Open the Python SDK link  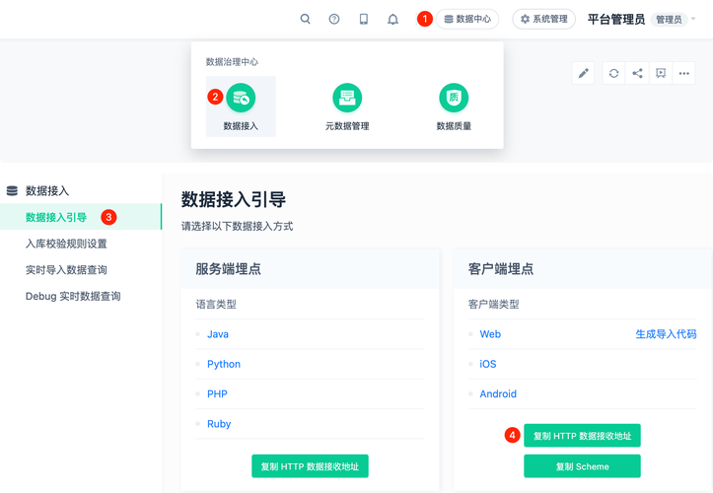pyautogui.click(x=224, y=364)
